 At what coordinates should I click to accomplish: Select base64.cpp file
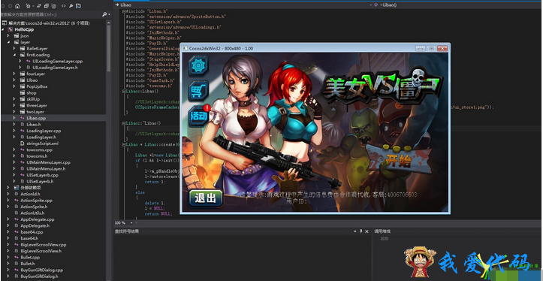point(32,232)
